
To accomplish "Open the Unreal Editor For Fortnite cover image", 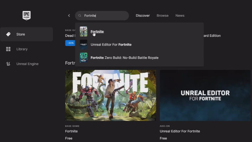I will pyautogui.click(x=205, y=95).
